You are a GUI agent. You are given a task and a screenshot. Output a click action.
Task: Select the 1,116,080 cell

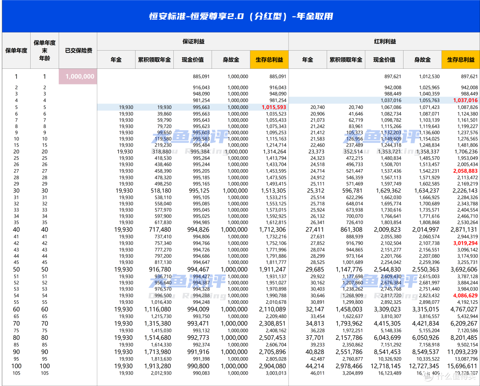pyautogui.click(x=158, y=309)
